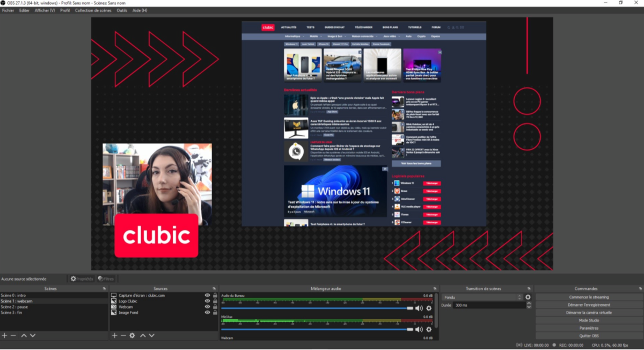This screenshot has width=644, height=350.
Task: Click the audio mixer vertical scrollbar
Action: [436, 310]
